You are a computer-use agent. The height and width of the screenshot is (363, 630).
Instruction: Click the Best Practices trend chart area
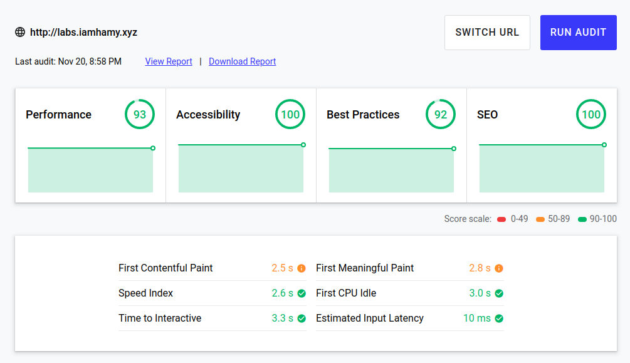[x=391, y=169]
